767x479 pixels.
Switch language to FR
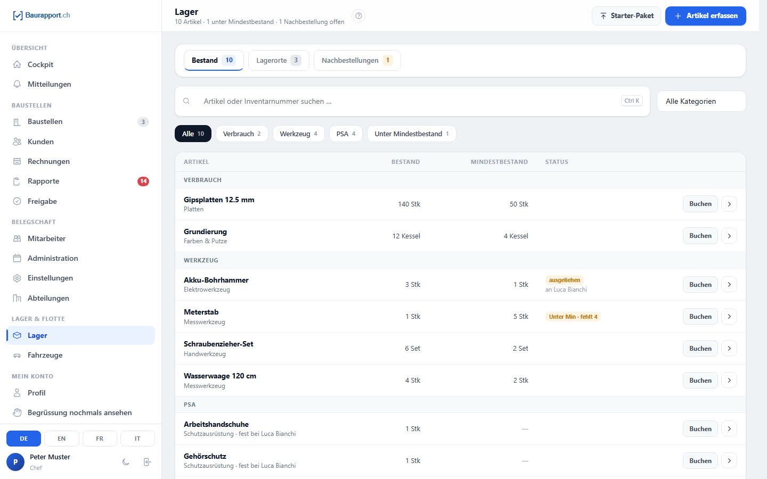click(x=100, y=439)
